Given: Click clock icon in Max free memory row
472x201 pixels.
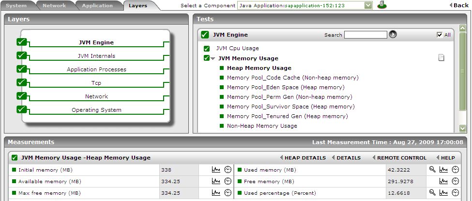Looking at the screenshot, I should tap(228, 193).
